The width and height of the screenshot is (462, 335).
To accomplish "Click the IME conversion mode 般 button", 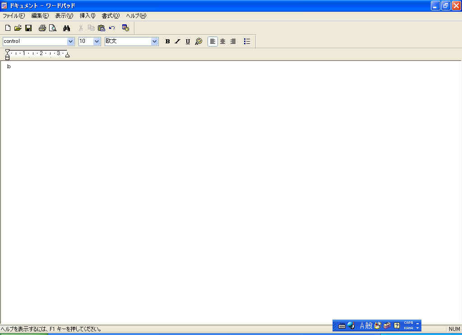I will [369, 326].
